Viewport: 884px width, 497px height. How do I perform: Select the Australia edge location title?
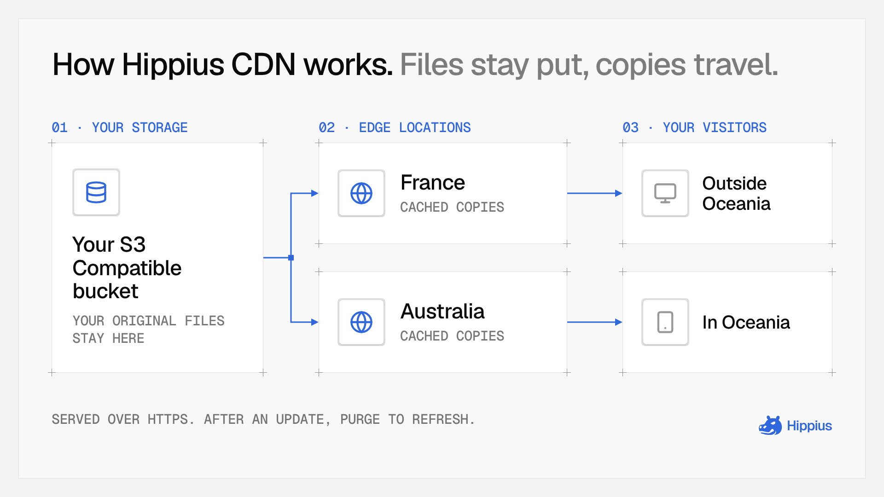tap(442, 312)
